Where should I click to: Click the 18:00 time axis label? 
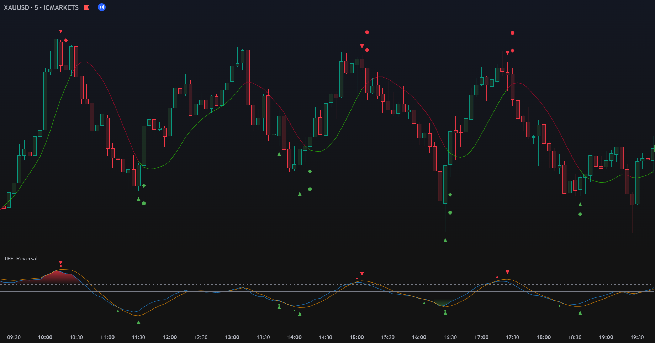pos(544,337)
